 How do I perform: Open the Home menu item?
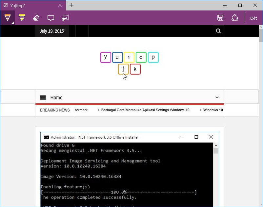[x=56, y=98]
